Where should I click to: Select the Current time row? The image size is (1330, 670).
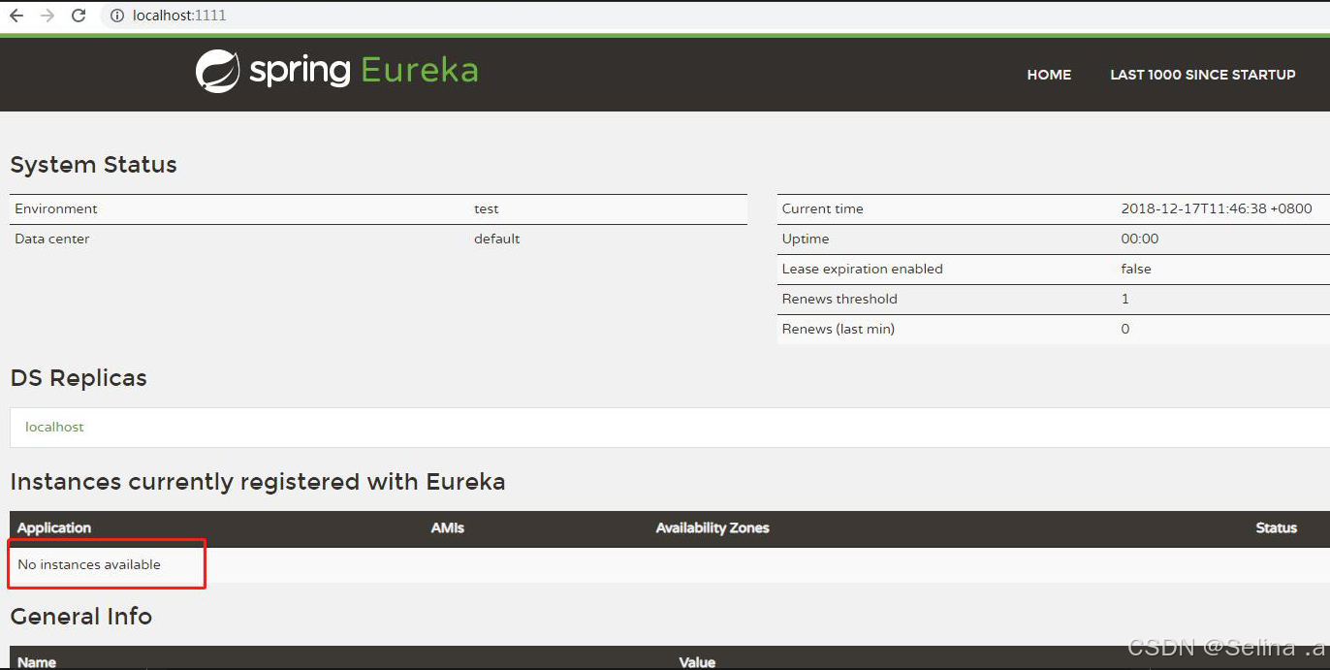tap(969, 208)
